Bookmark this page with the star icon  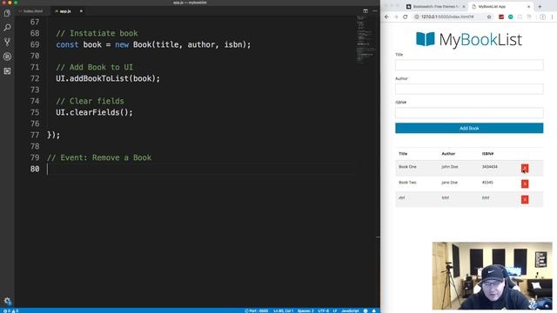[489, 17]
